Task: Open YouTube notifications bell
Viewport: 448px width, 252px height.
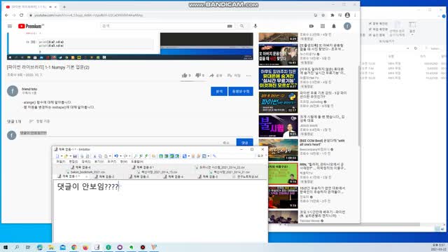Action: click(x=334, y=26)
